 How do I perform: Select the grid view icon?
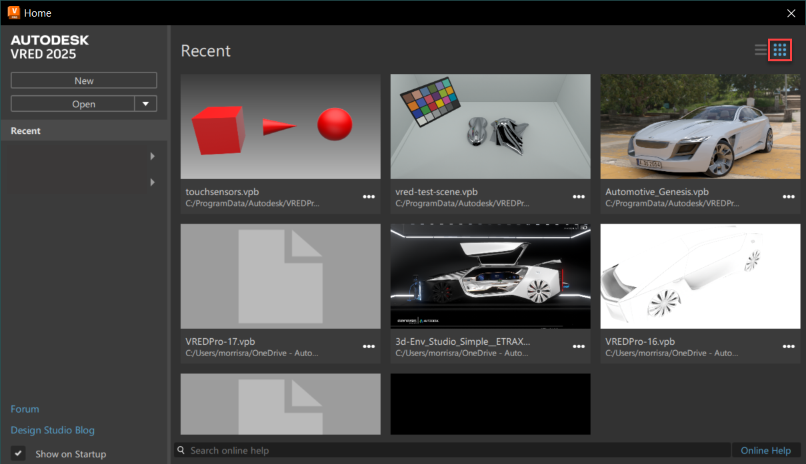[x=780, y=49]
